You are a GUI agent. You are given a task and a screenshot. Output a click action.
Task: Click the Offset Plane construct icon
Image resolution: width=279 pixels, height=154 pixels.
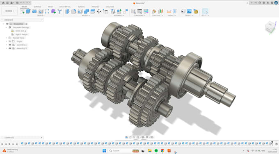[x=154, y=11]
